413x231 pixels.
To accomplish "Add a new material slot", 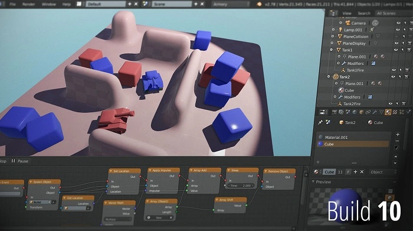I will tap(398, 135).
